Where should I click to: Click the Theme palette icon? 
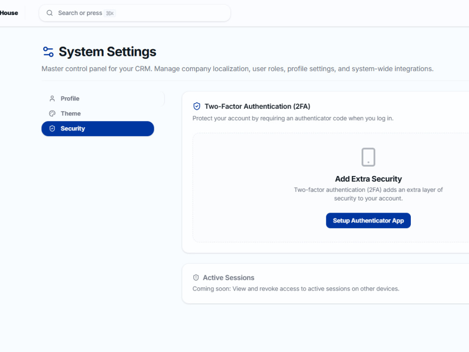coord(52,114)
